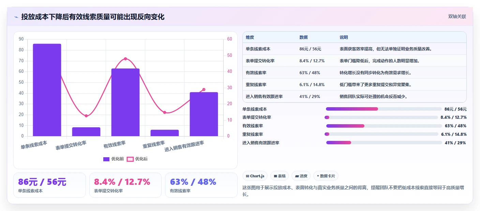Image resolution: width=480 pixels, height=211 pixels.
Task: Click the 有效线索率 purple bar in the chart
Action: [125, 102]
